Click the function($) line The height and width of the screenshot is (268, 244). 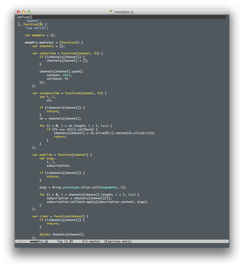32,24
